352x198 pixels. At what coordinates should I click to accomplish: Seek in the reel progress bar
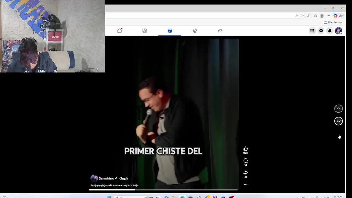coord(163,190)
